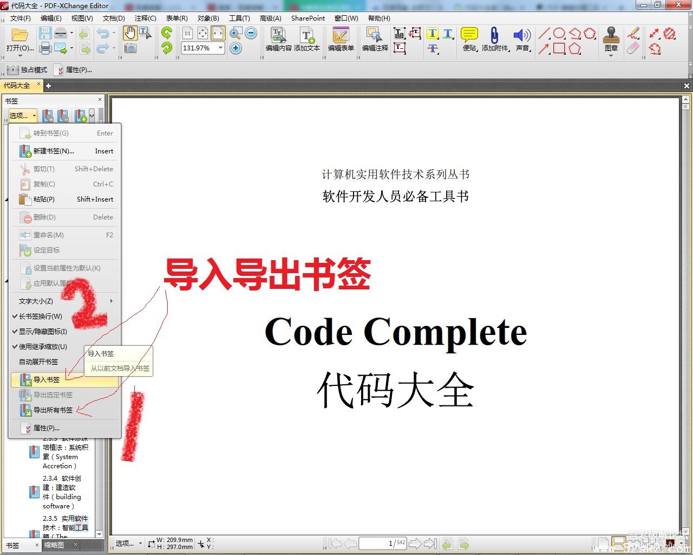Click Properties (属性(P)...) toolbar button
Screen dimensions: 693x555
point(73,70)
